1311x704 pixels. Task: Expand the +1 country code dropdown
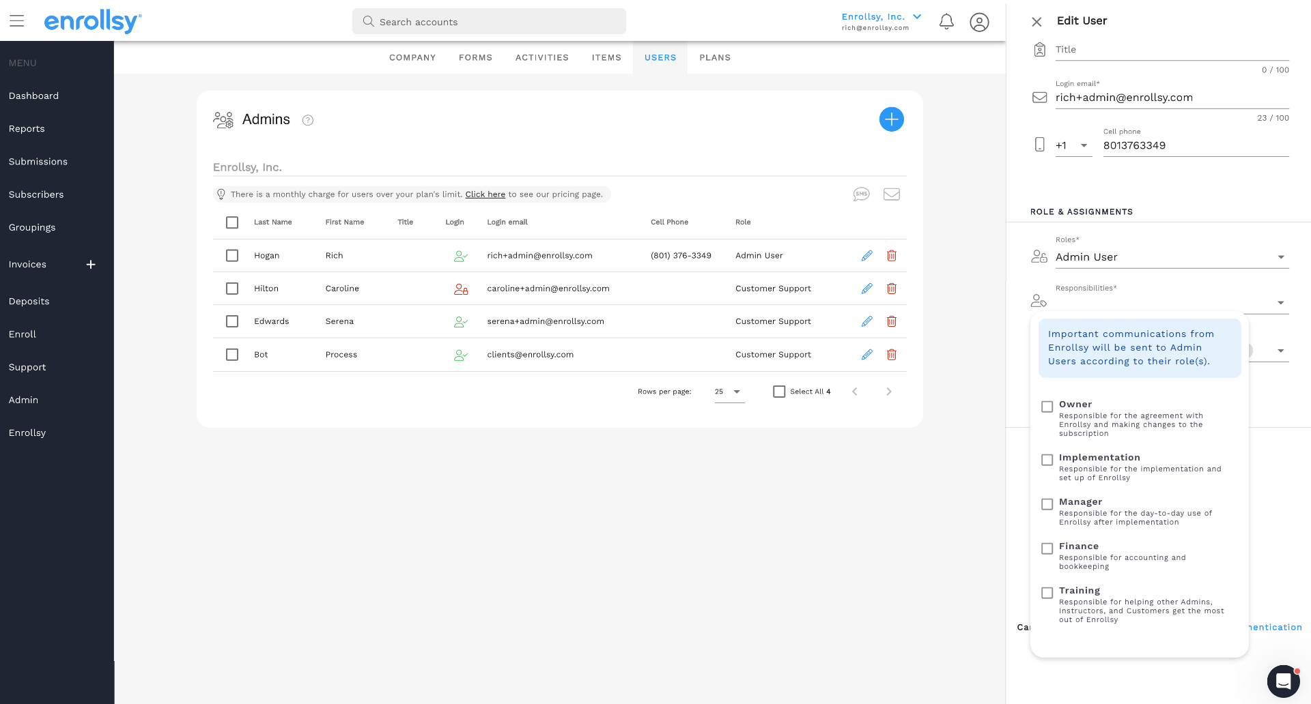tap(1073, 145)
